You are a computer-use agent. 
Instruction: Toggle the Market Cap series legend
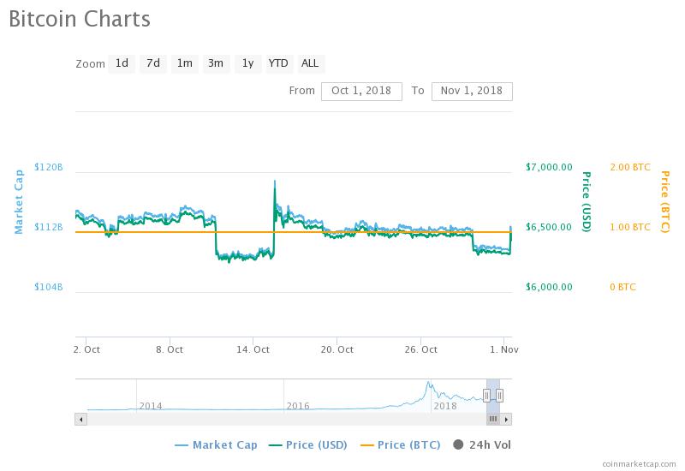(216, 444)
